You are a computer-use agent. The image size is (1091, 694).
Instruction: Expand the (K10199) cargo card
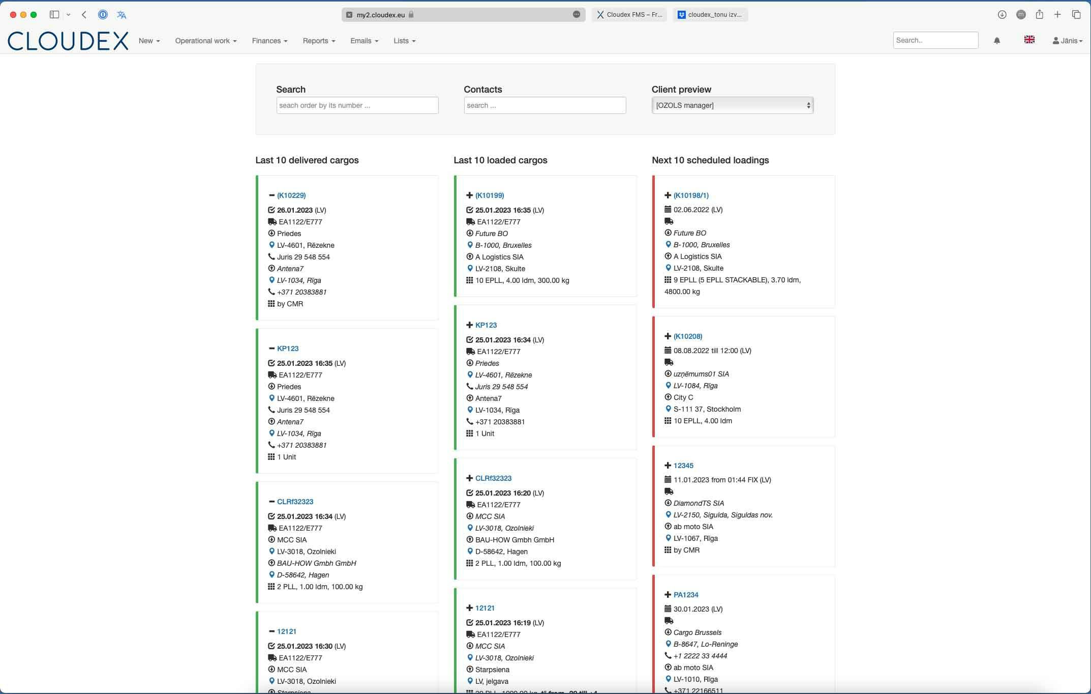(x=469, y=195)
